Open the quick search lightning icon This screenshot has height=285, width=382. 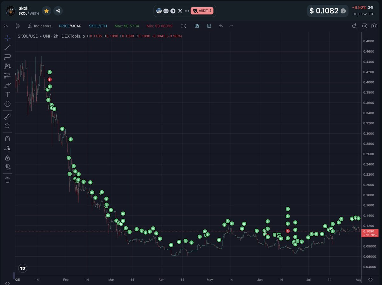355,26
